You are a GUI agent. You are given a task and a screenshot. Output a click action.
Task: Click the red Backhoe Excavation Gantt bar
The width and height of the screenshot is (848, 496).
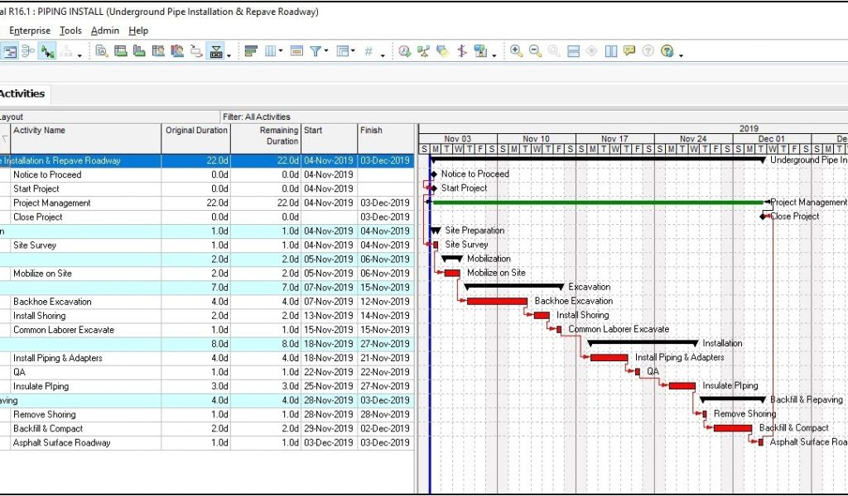497,301
